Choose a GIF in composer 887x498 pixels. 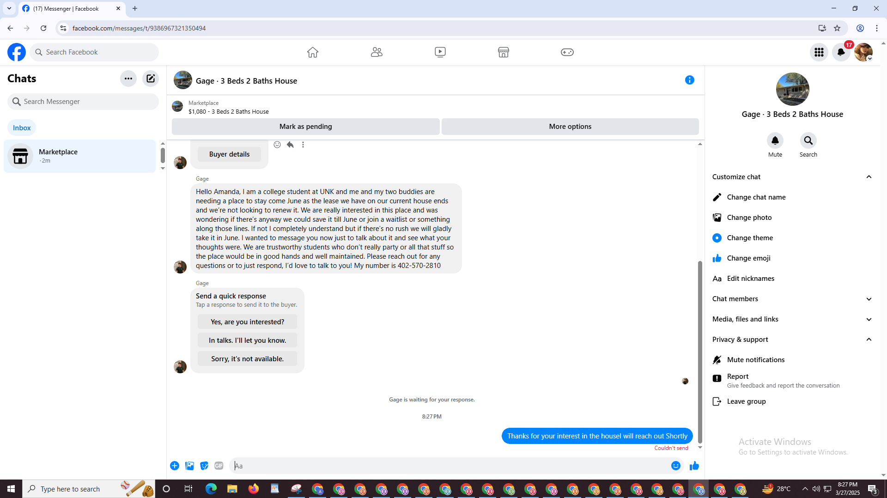219,466
